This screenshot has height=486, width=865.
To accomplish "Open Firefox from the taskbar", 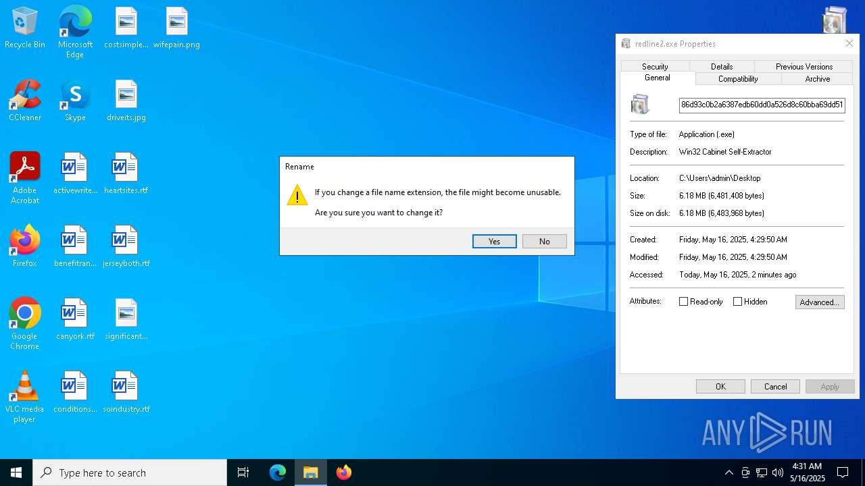I will (x=344, y=473).
